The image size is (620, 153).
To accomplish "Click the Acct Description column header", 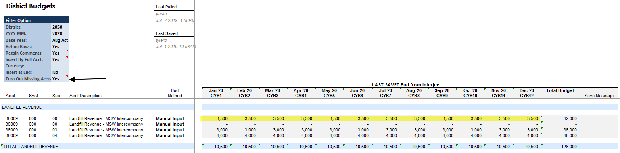I will point(86,96).
